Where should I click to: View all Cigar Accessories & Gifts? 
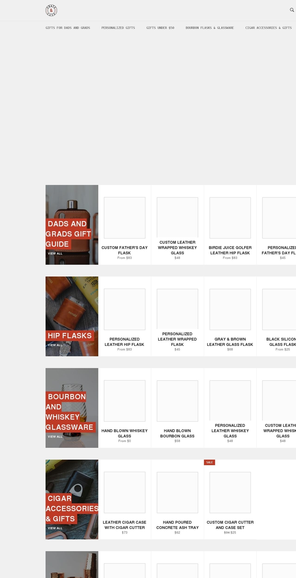click(x=55, y=528)
